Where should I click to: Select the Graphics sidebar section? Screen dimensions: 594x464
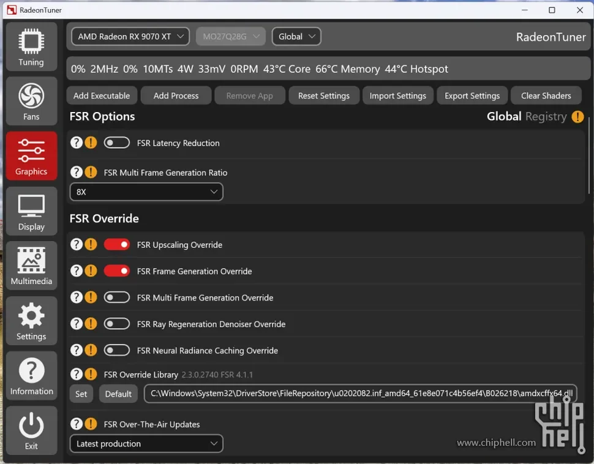coord(31,156)
